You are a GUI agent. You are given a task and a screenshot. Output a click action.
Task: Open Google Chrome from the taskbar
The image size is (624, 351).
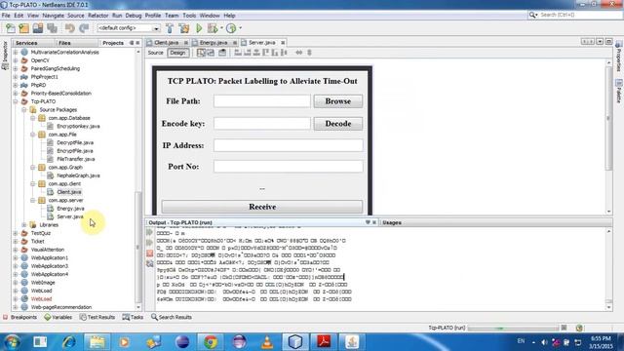211,342
